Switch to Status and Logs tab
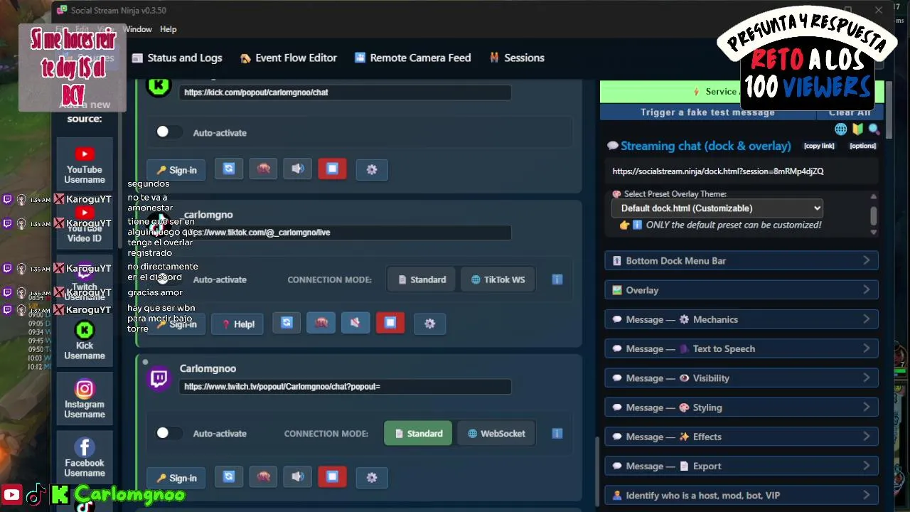Image resolution: width=910 pixels, height=512 pixels. coord(177,58)
